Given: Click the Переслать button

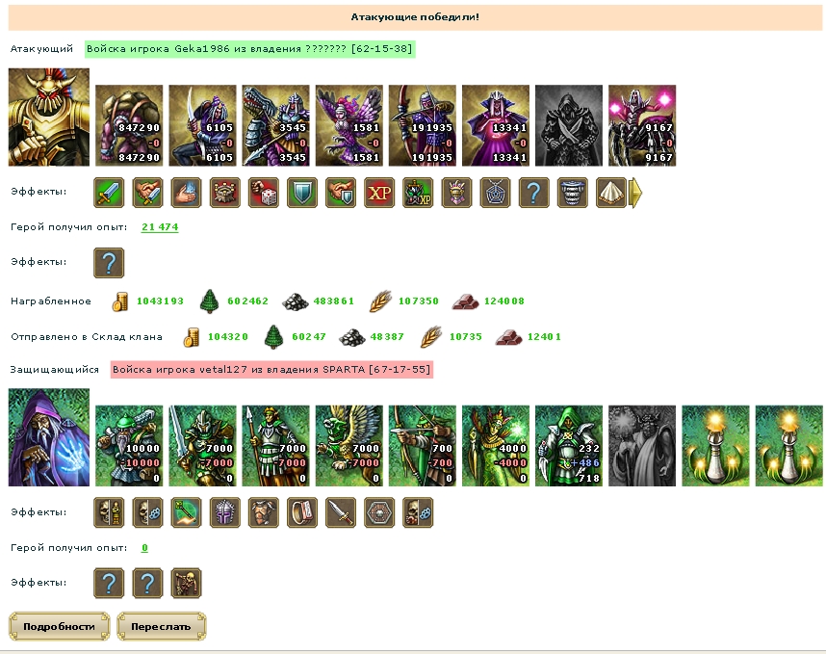Looking at the screenshot, I should [161, 627].
